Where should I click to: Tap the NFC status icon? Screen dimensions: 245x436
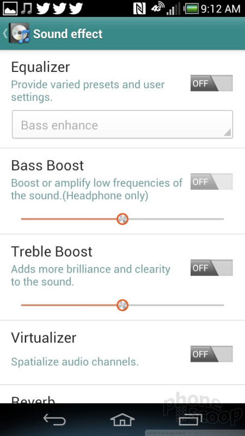tap(139, 9)
